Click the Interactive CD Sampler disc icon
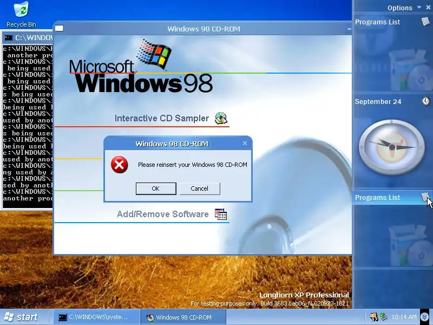This screenshot has height=325, width=433. pos(221,118)
